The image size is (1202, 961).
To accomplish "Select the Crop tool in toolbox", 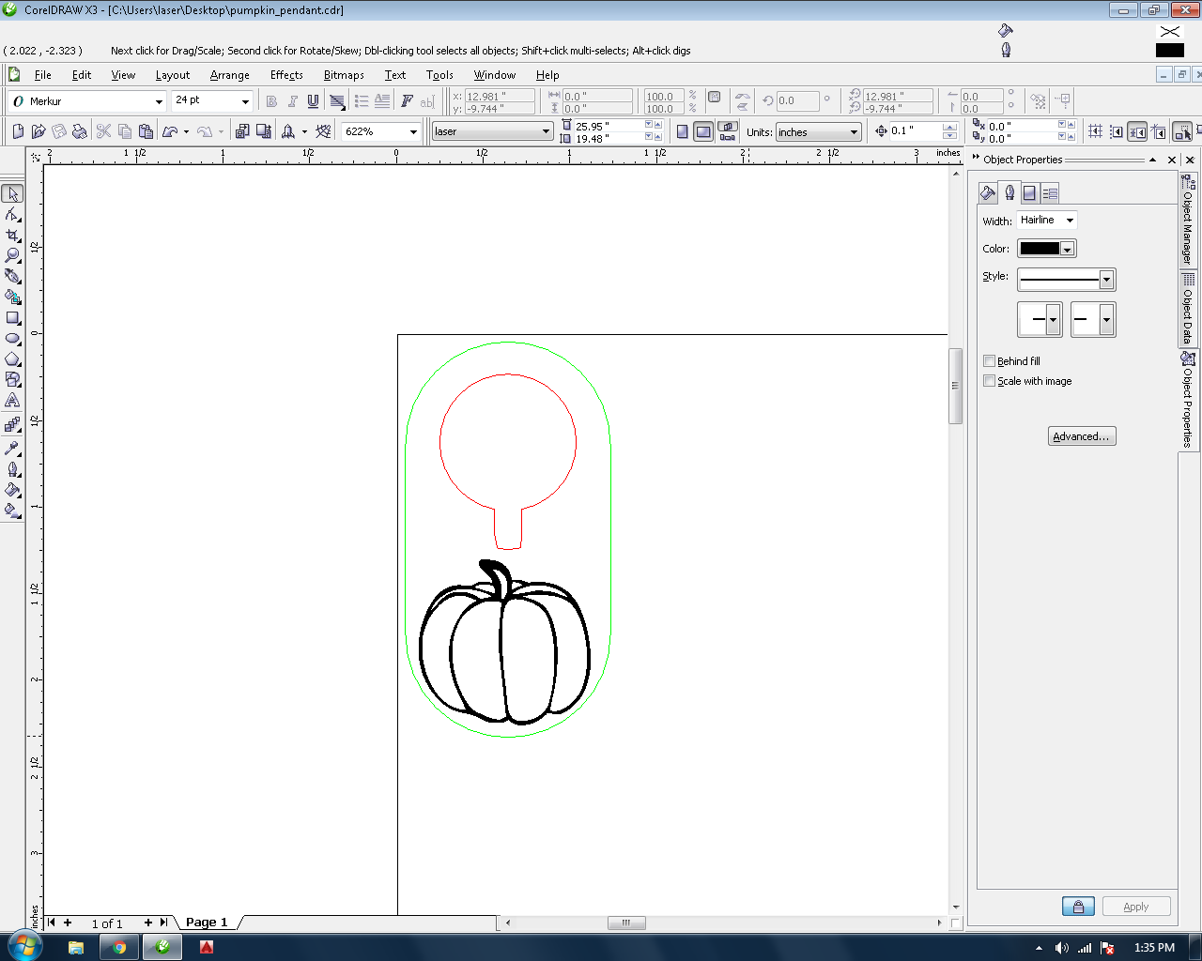I will [x=12, y=235].
